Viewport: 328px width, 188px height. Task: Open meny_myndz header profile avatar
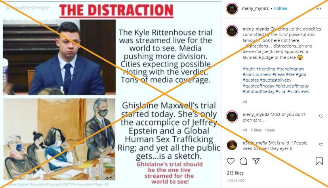[x=232, y=9]
